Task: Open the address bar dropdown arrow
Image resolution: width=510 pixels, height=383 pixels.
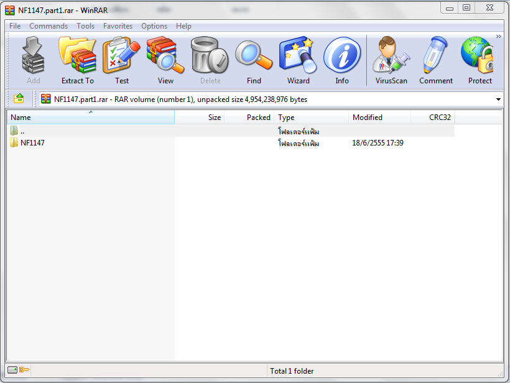Action: (498, 99)
